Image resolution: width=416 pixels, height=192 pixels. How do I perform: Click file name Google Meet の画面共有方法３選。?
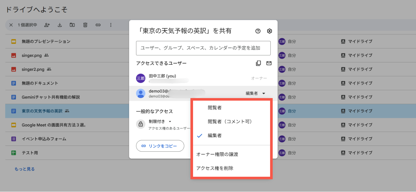point(54,125)
